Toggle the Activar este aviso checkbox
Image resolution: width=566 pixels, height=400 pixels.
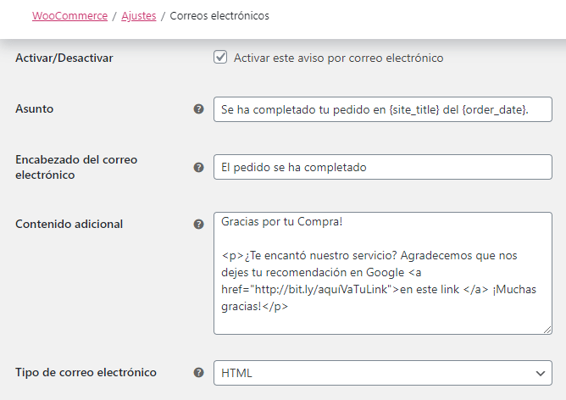coord(220,57)
